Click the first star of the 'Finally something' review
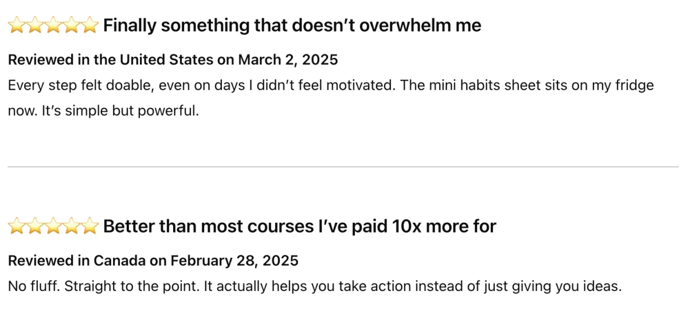This screenshot has width=688, height=331. [17, 26]
